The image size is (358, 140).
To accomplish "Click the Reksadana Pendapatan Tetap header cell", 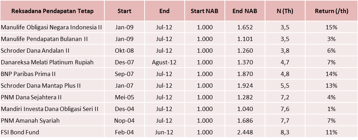I will [52, 11].
